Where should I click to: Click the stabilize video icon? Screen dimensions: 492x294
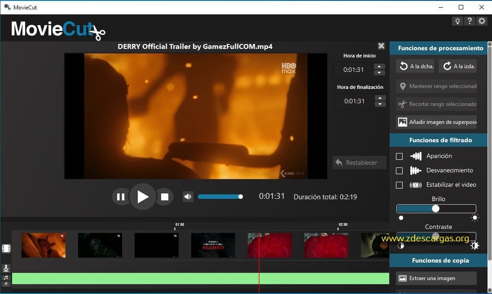tap(416, 185)
